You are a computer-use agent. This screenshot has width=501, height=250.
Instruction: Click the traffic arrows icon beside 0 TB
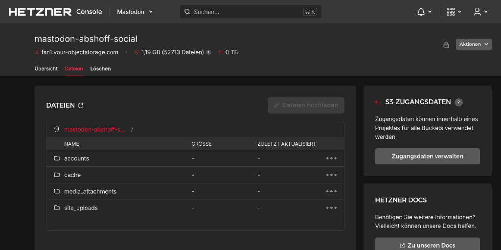pos(221,52)
